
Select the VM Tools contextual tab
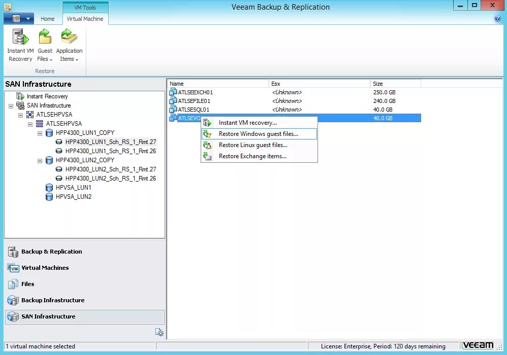pos(85,8)
